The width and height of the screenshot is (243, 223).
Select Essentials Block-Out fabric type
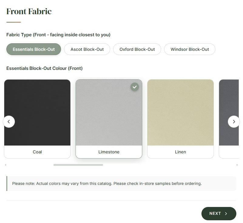tap(34, 49)
